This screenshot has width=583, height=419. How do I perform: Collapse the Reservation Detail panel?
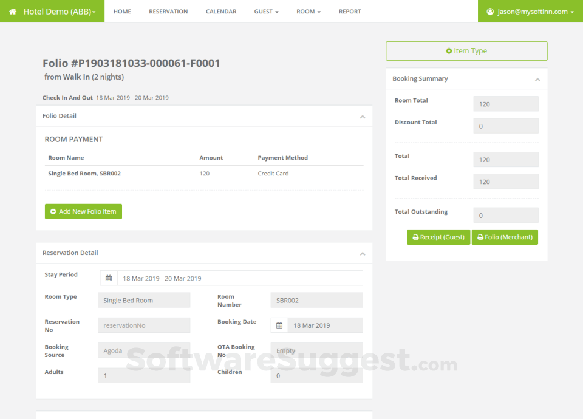pos(363,254)
